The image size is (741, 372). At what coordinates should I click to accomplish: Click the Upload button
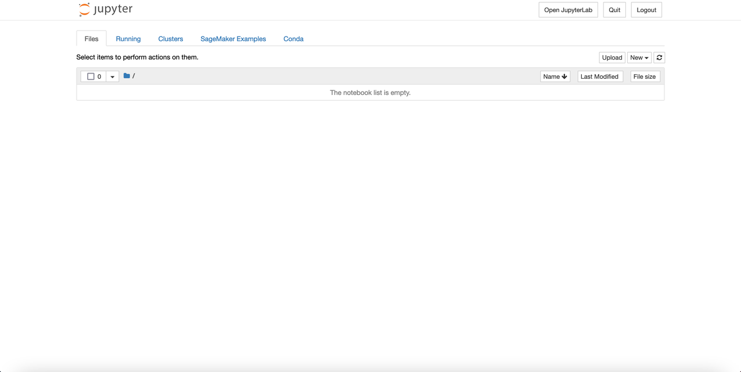coord(612,57)
